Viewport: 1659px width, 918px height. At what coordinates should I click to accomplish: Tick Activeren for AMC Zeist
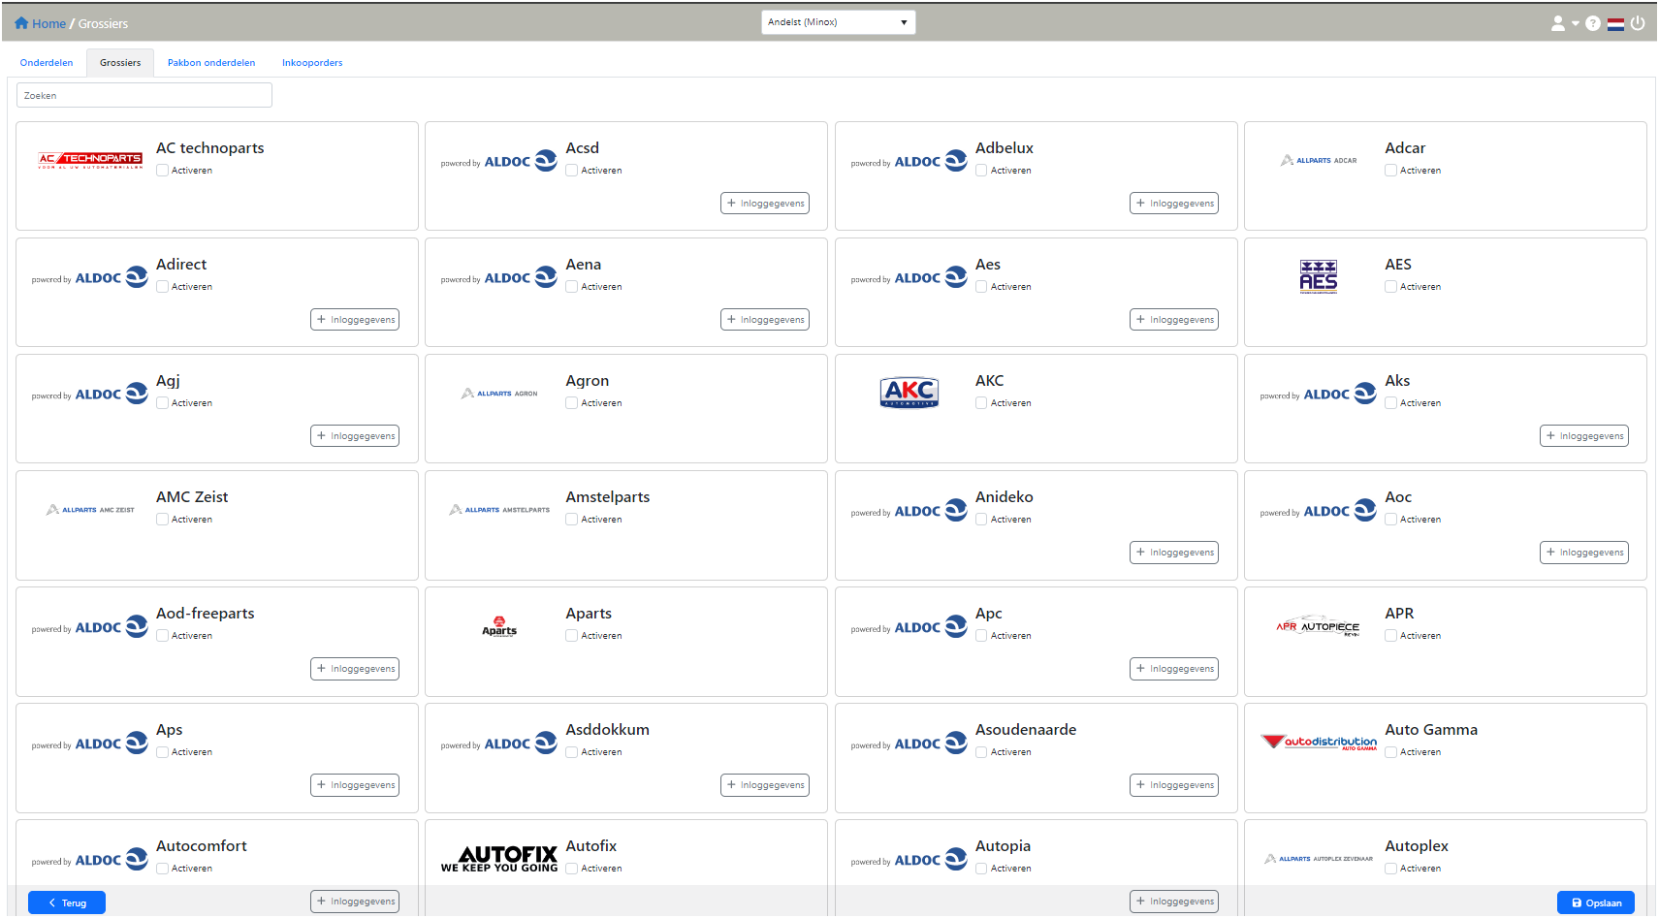tap(163, 520)
